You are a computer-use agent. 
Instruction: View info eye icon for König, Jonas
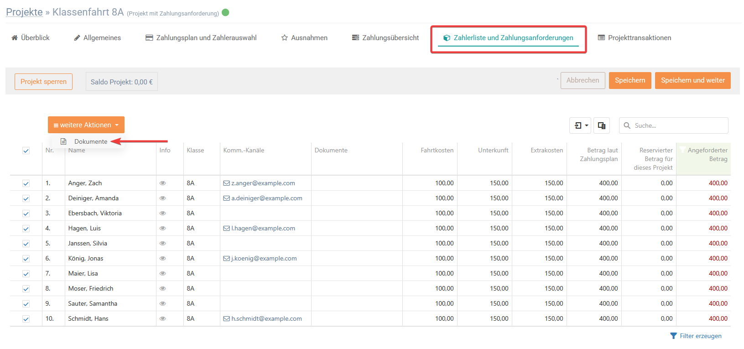coord(162,258)
